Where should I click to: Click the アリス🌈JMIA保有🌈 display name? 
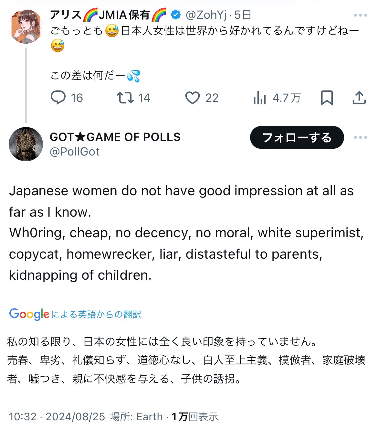pyautogui.click(x=108, y=15)
